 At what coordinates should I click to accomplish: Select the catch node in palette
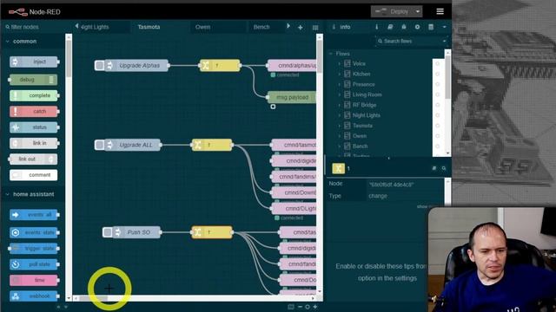point(34,112)
